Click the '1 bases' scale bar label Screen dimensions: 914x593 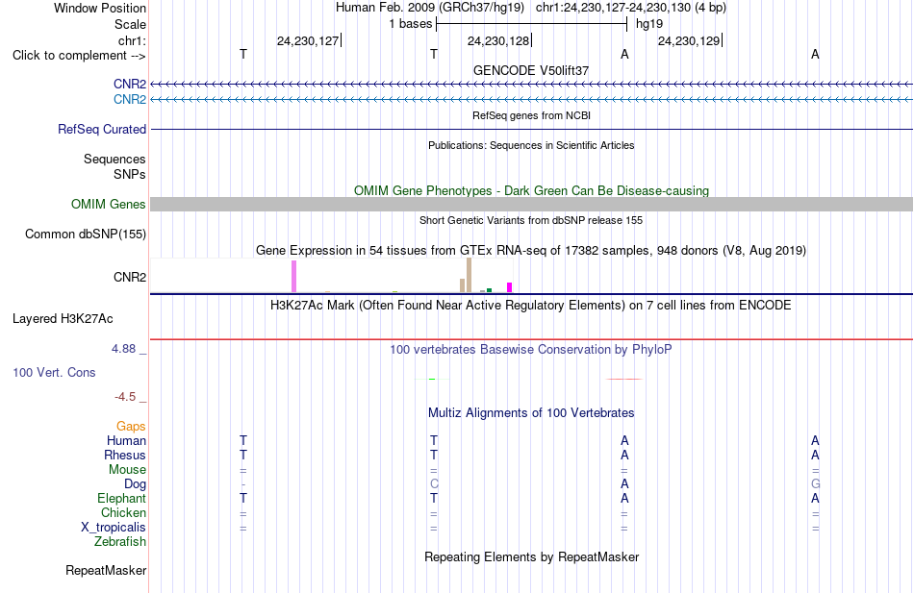click(411, 24)
